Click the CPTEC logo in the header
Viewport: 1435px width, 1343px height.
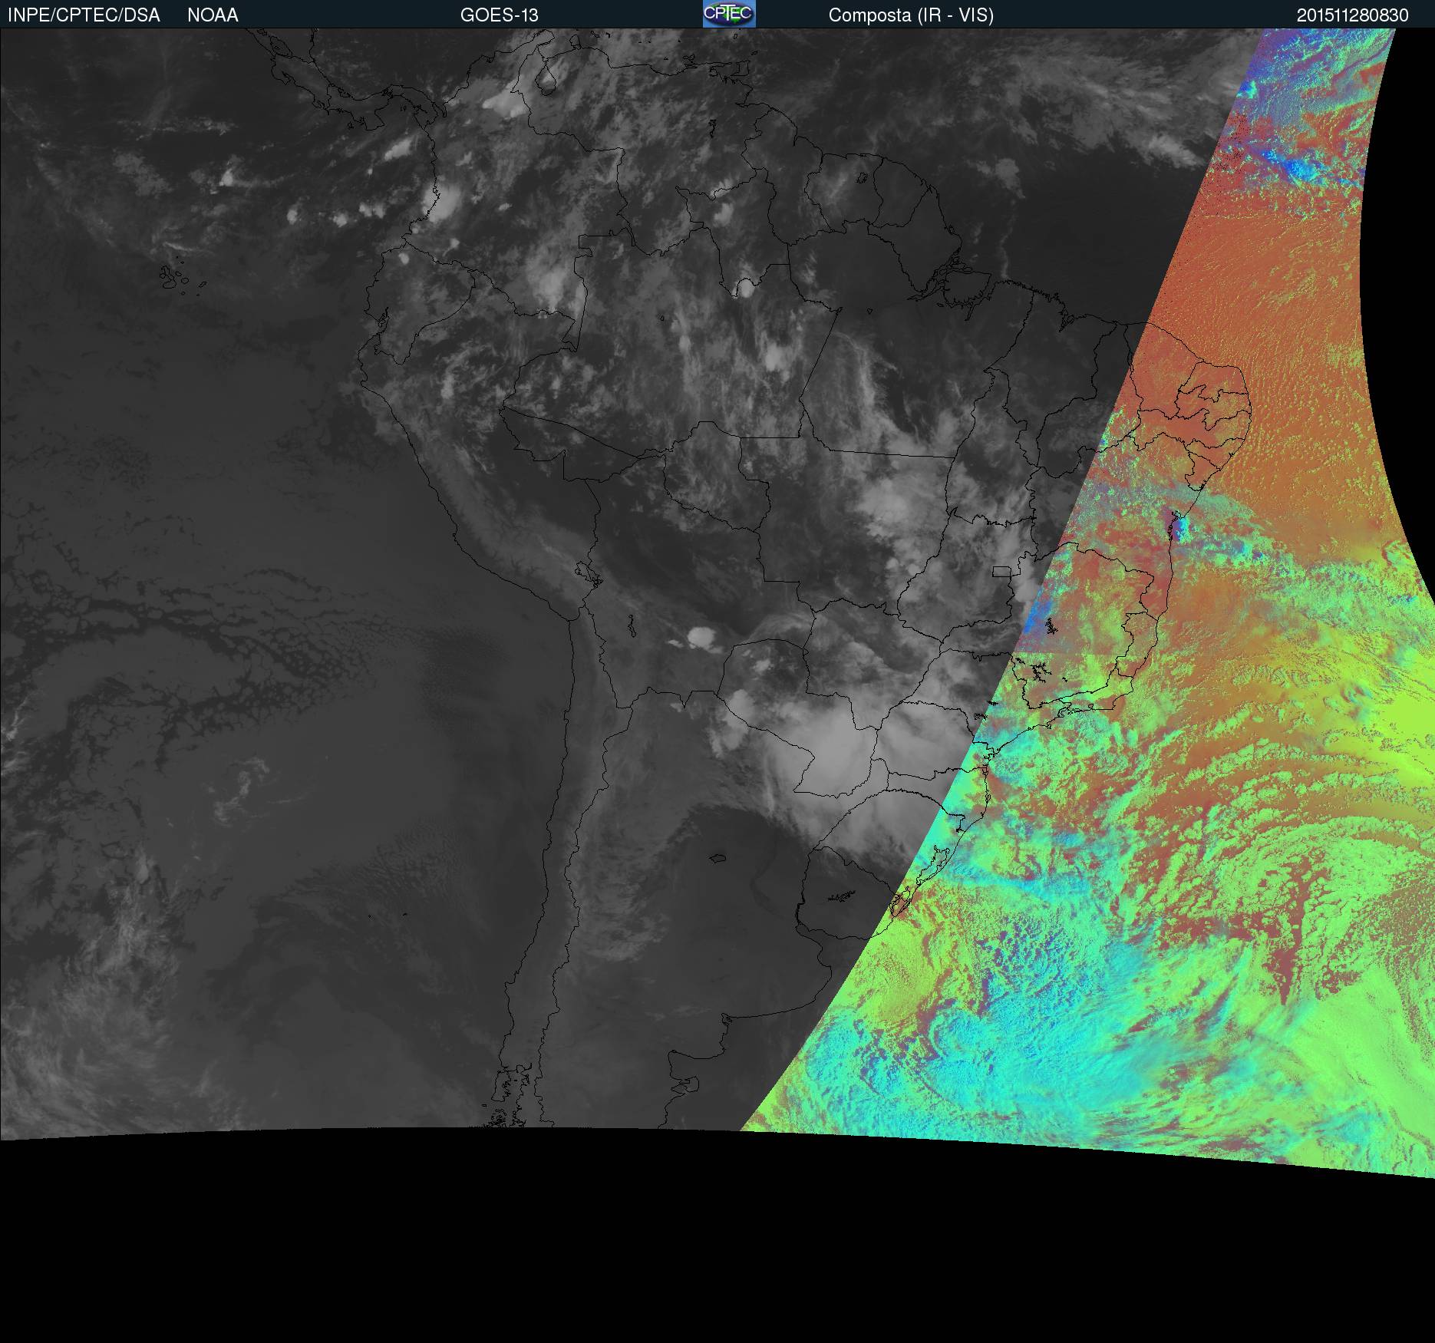(729, 14)
